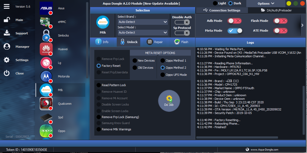Viewport: 307px width, 153px height.
Task: Click the Main unlock padlock icon
Action: coord(7,20)
